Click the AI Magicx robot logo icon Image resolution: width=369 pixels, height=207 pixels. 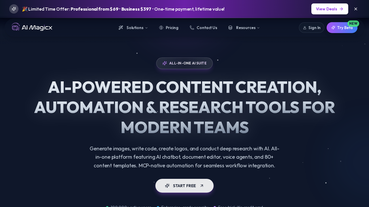[16, 27]
